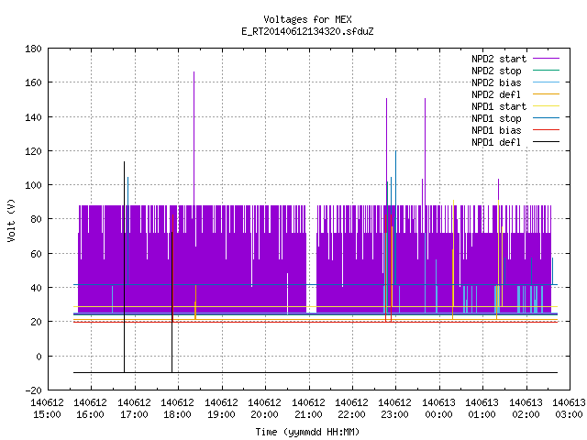
Task: Click the y-axis value 0
Action: coord(39,357)
